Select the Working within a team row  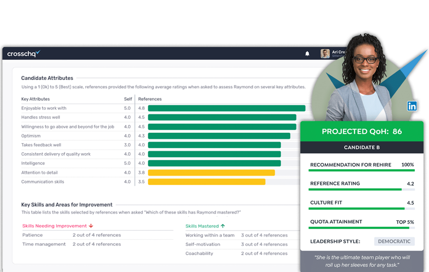pyautogui.click(x=210, y=235)
